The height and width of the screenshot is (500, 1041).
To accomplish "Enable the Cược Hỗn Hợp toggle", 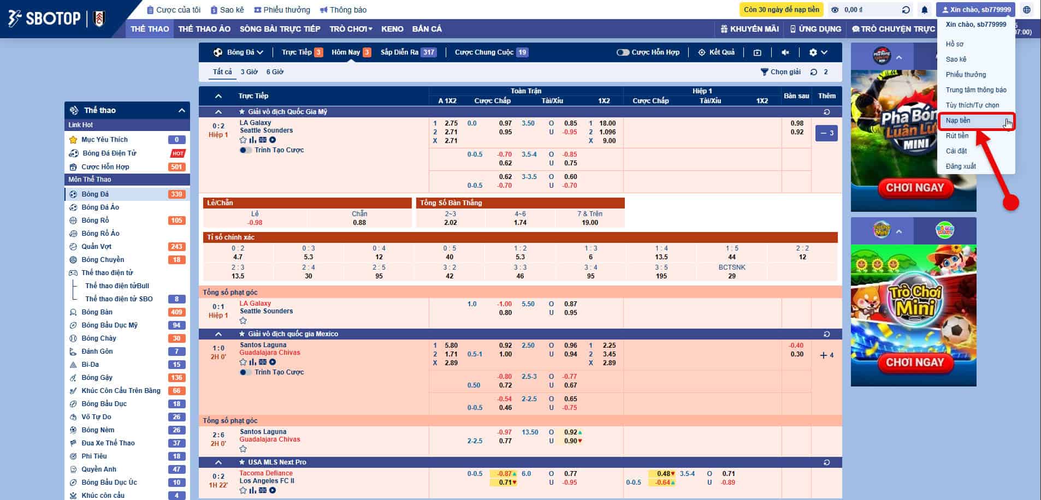I will click(623, 52).
